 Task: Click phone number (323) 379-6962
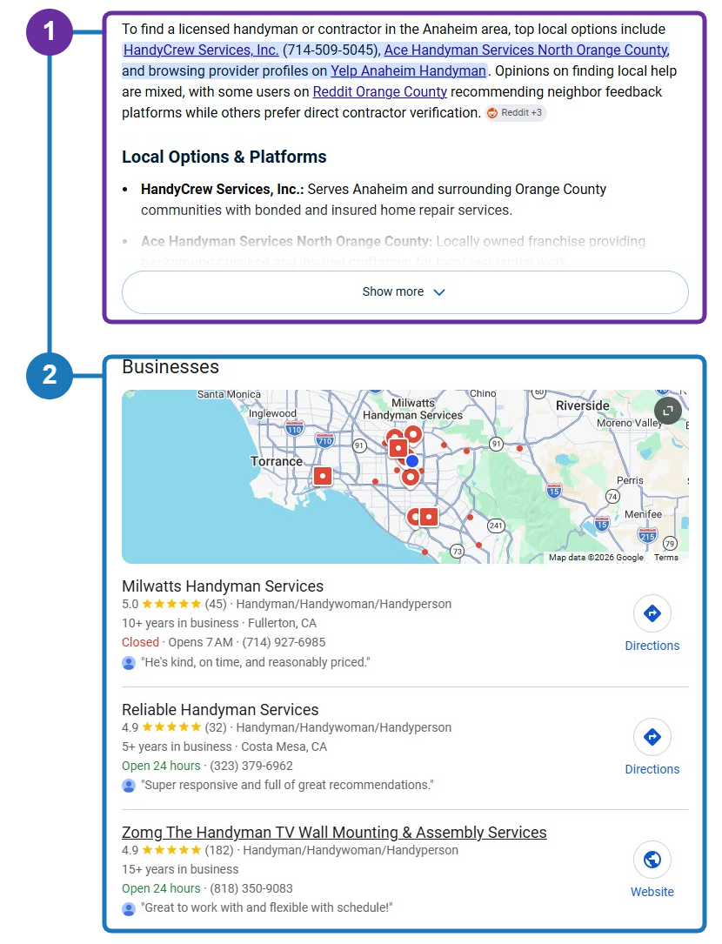click(x=251, y=766)
